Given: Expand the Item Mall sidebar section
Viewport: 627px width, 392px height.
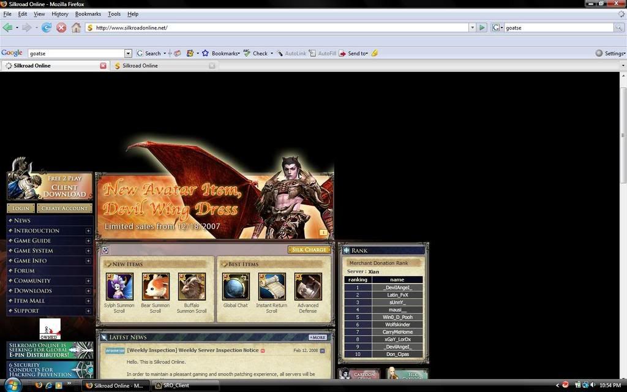Looking at the screenshot, I should click(x=88, y=301).
